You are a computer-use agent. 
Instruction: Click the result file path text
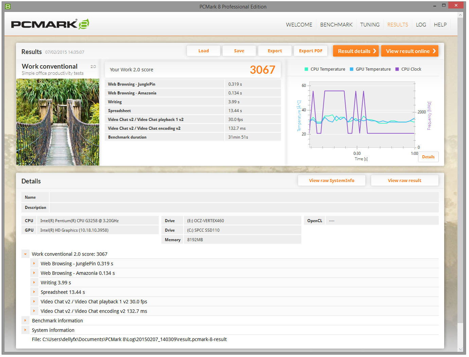coord(129,339)
